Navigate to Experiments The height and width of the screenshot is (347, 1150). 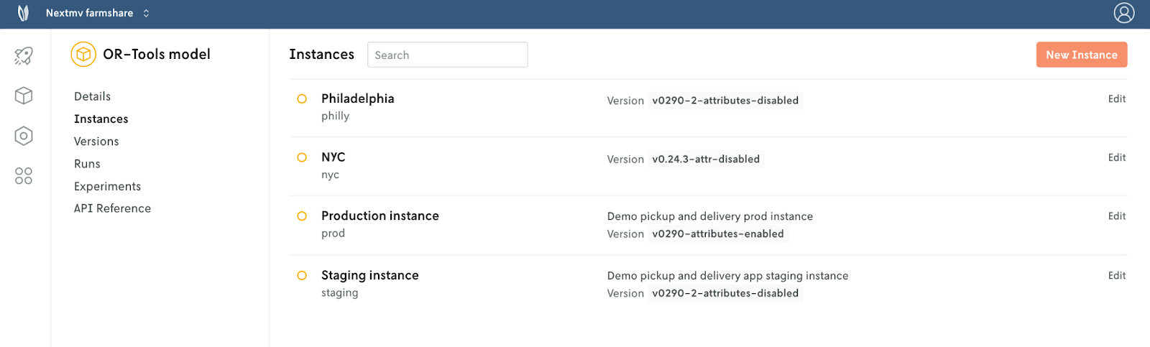click(x=107, y=186)
